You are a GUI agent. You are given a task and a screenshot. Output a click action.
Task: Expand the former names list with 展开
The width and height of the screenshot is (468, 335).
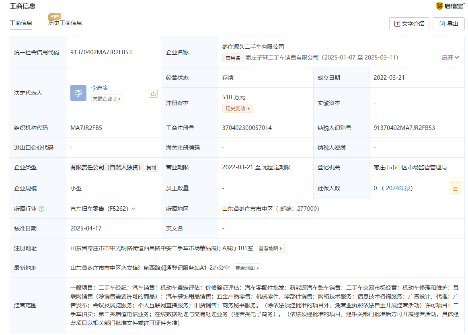450,58
